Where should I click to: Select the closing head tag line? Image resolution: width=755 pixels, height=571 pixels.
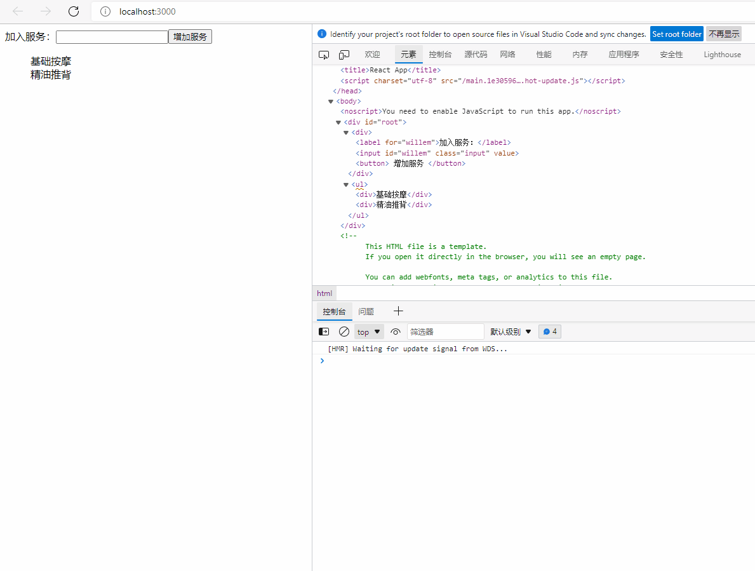click(347, 91)
